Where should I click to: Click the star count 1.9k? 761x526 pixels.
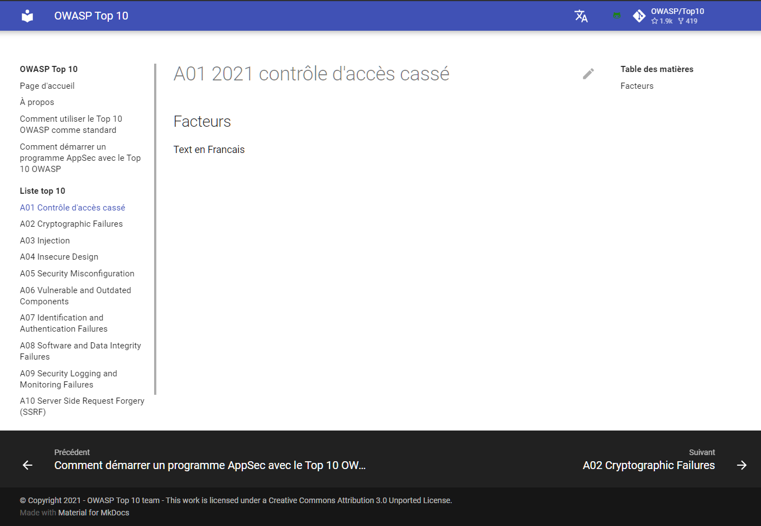662,21
